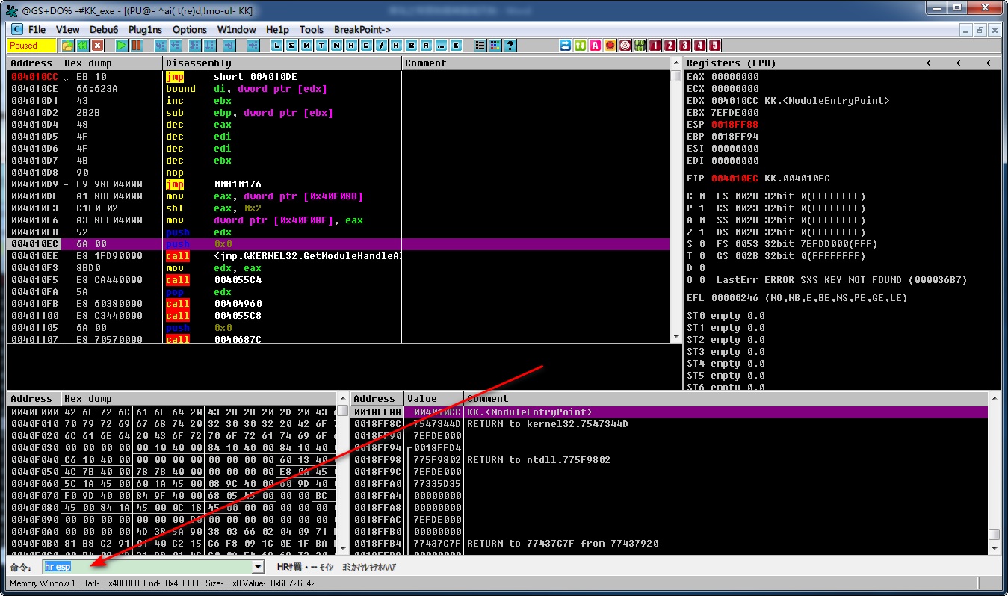The image size is (1008, 596).
Task: Click the red circle plugin icon
Action: [610, 46]
